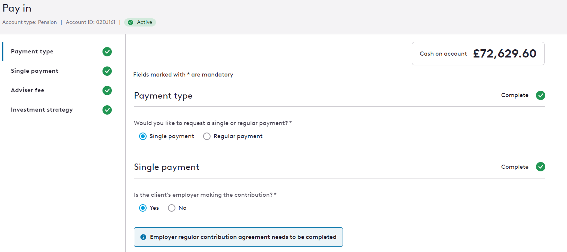The width and height of the screenshot is (567, 252).
Task: Click the Cash on account balance box
Action: [x=478, y=53]
